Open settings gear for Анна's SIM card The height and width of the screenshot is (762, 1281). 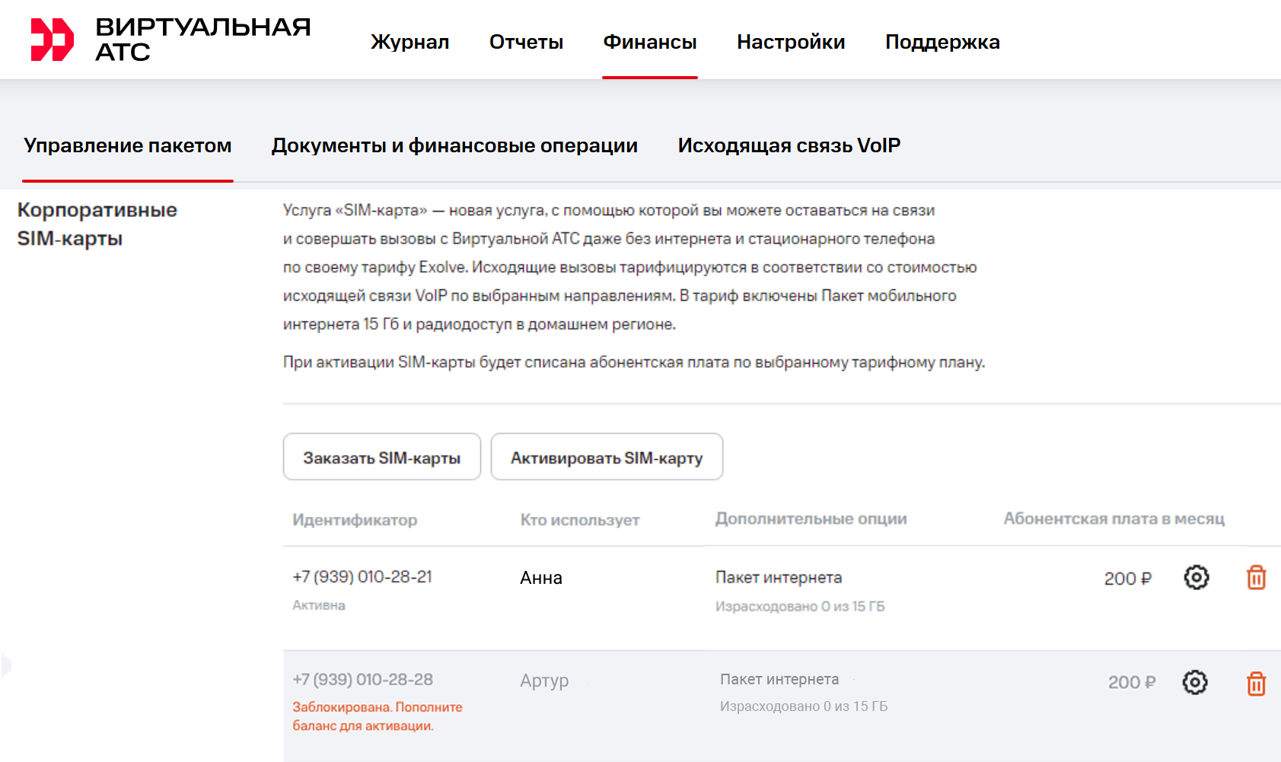[1196, 578]
